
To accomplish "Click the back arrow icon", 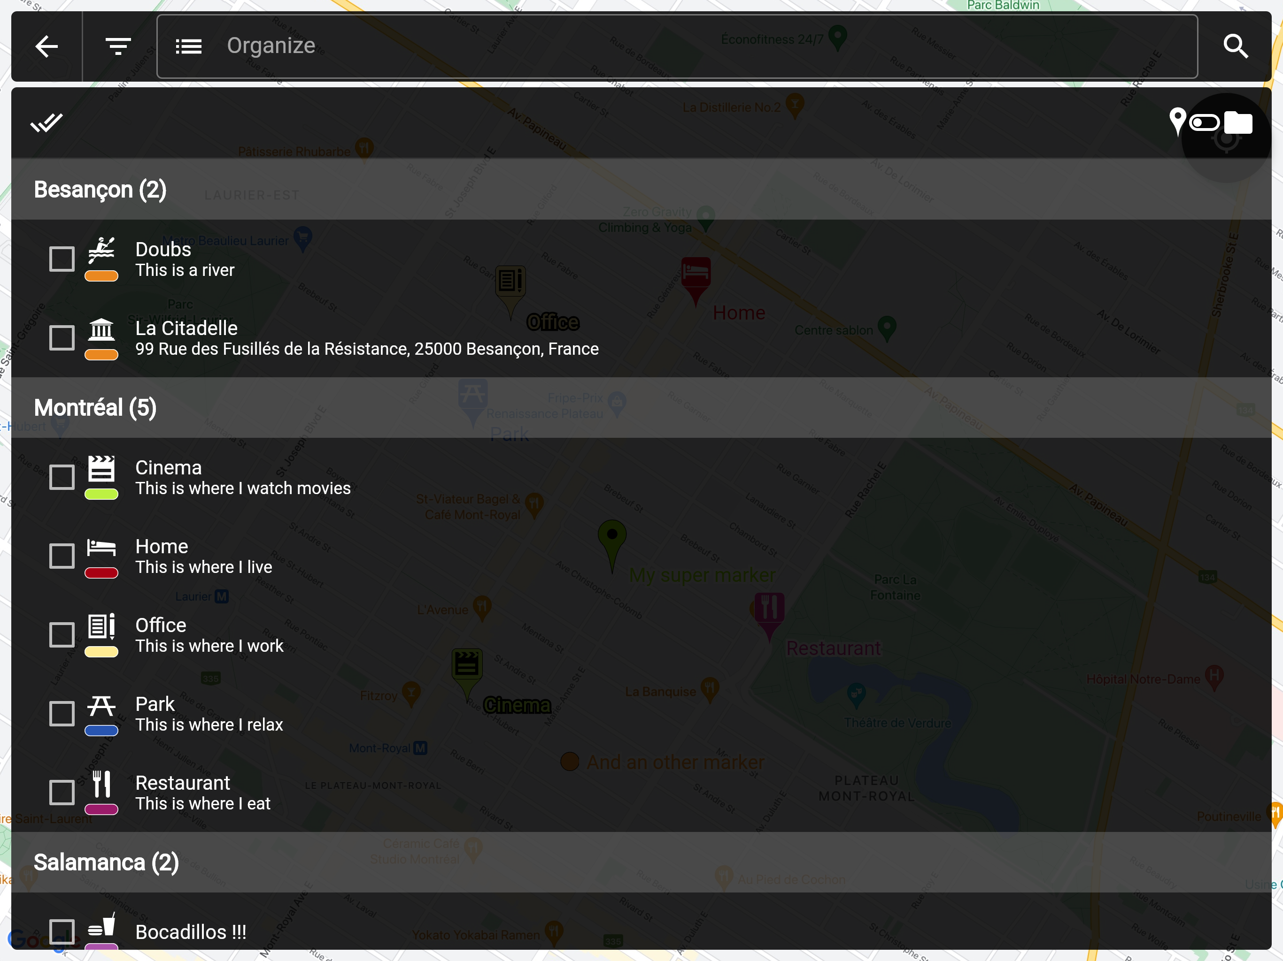I will click(x=46, y=46).
